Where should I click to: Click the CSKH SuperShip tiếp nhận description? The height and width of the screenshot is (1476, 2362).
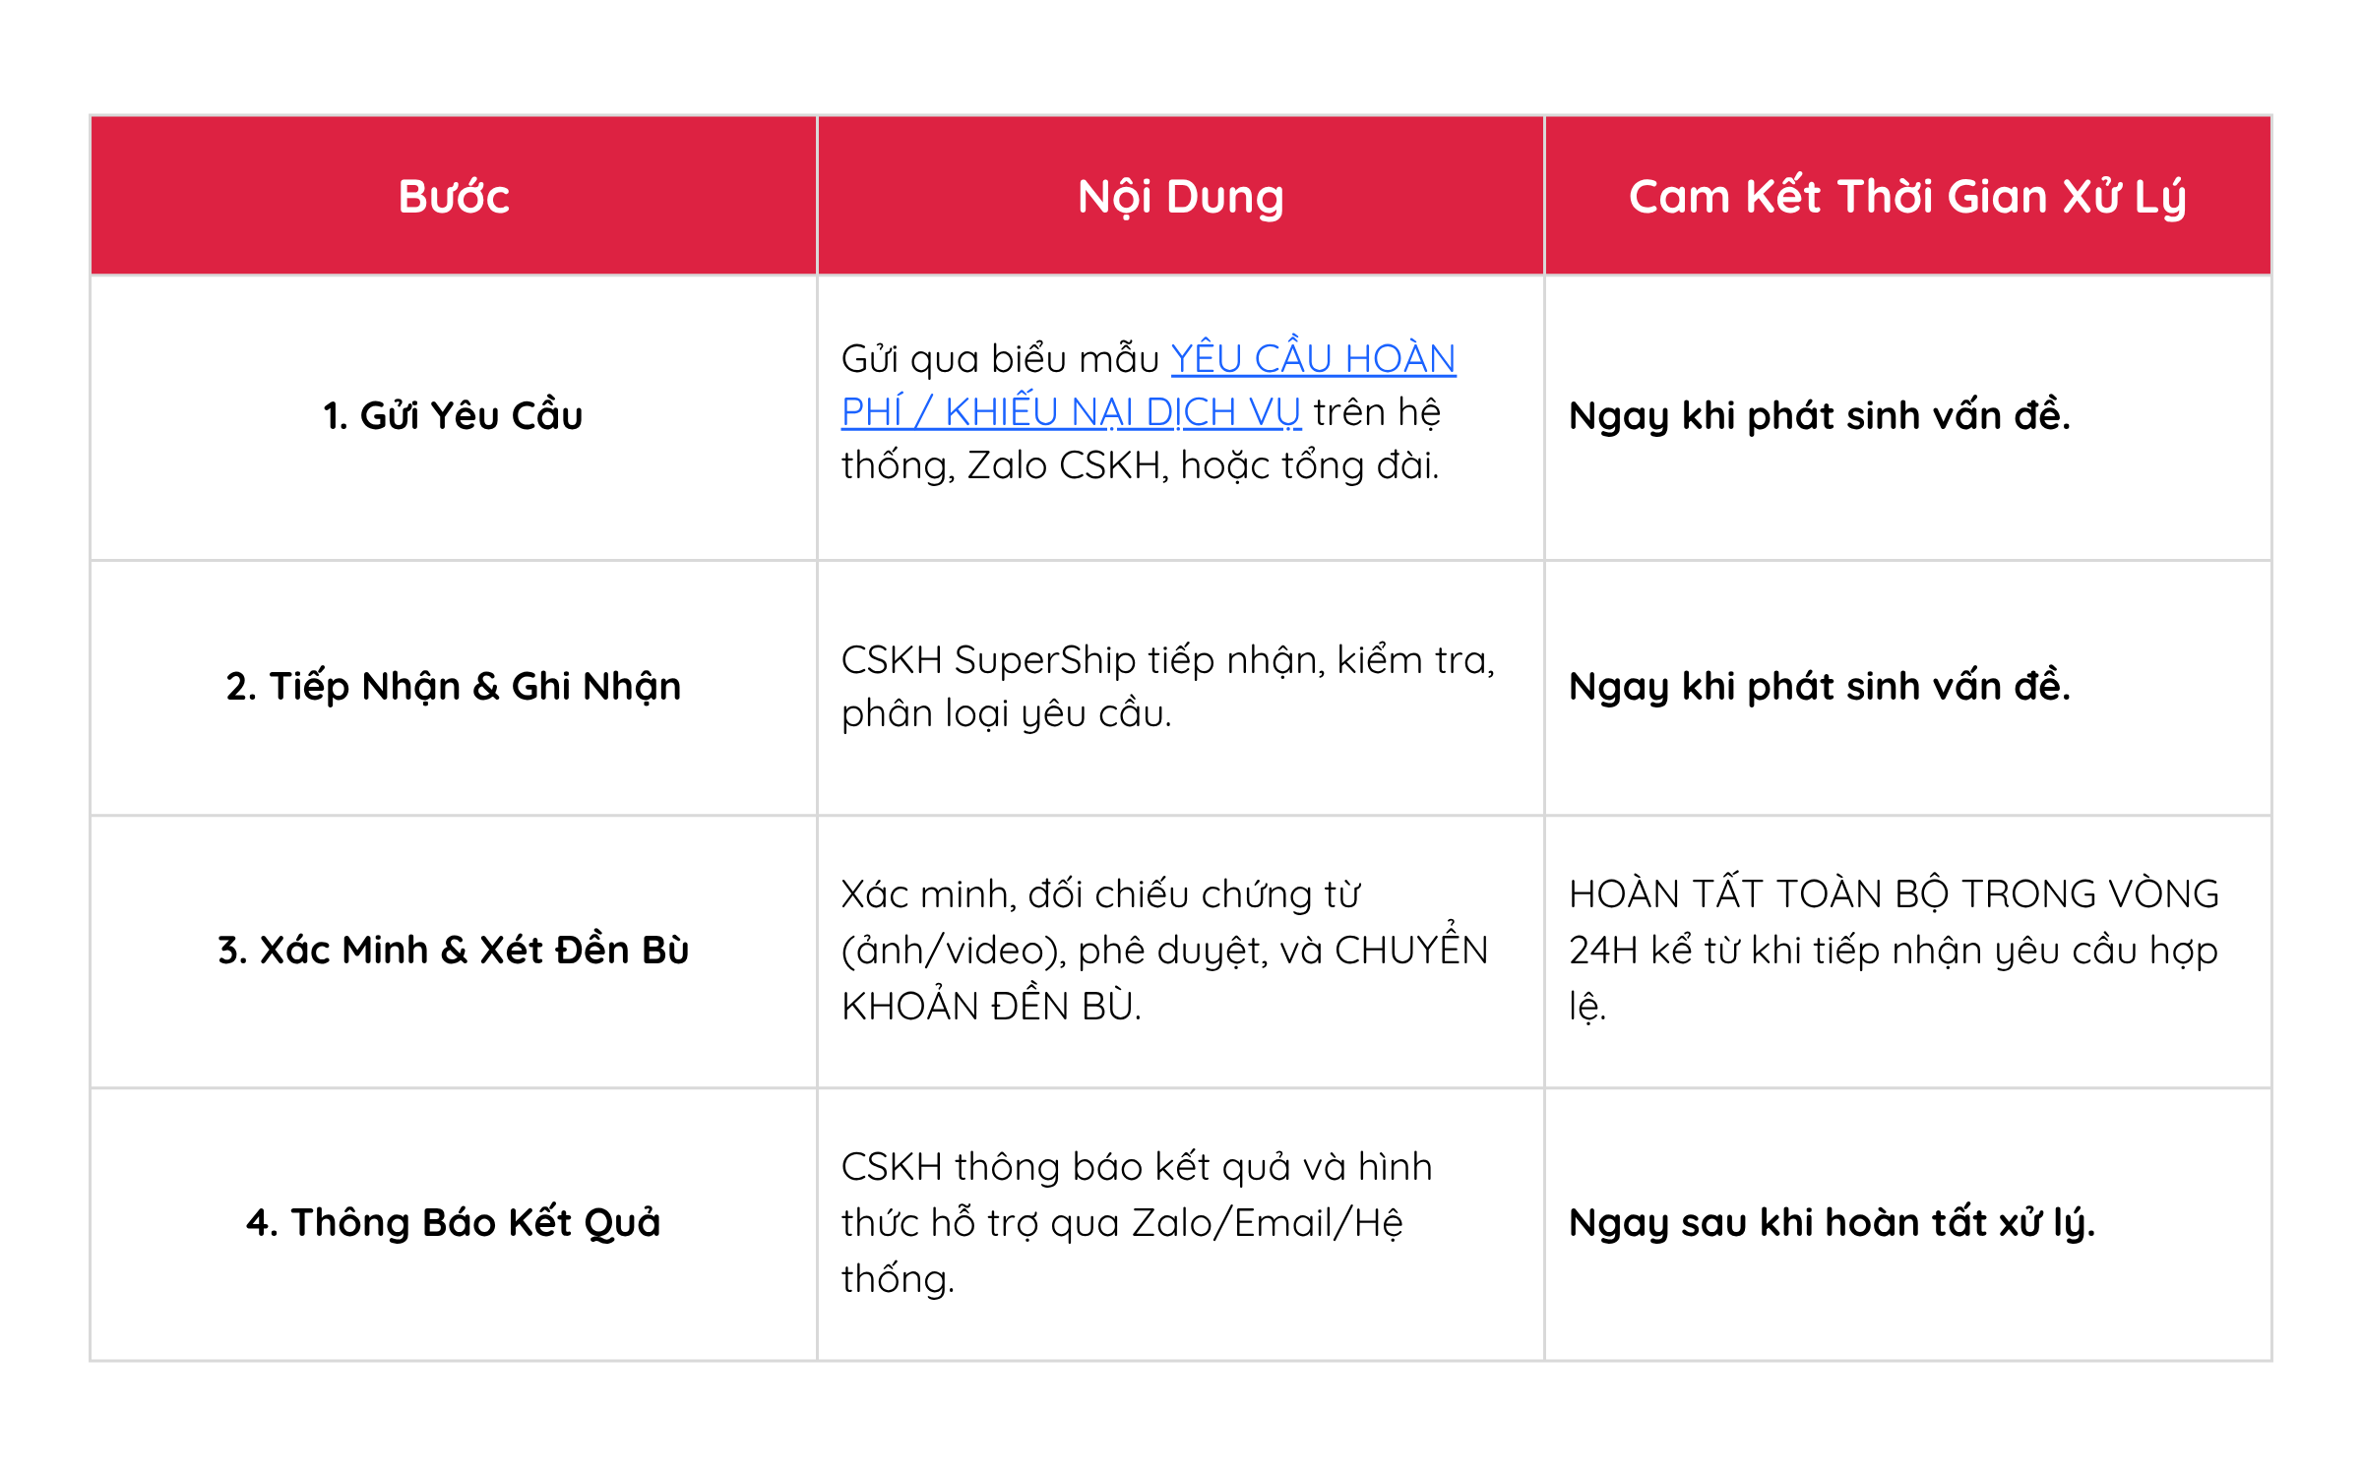tap(1167, 660)
